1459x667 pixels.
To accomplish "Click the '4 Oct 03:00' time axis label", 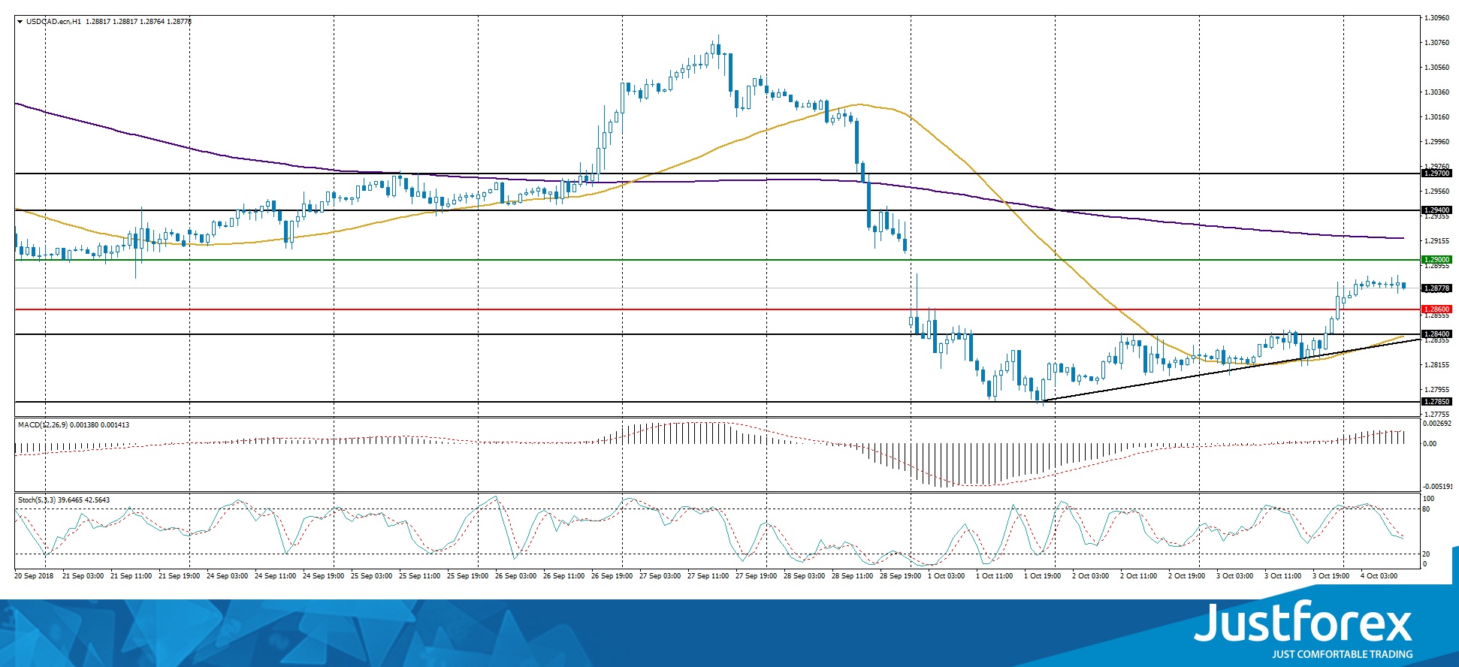I will click(x=1379, y=576).
